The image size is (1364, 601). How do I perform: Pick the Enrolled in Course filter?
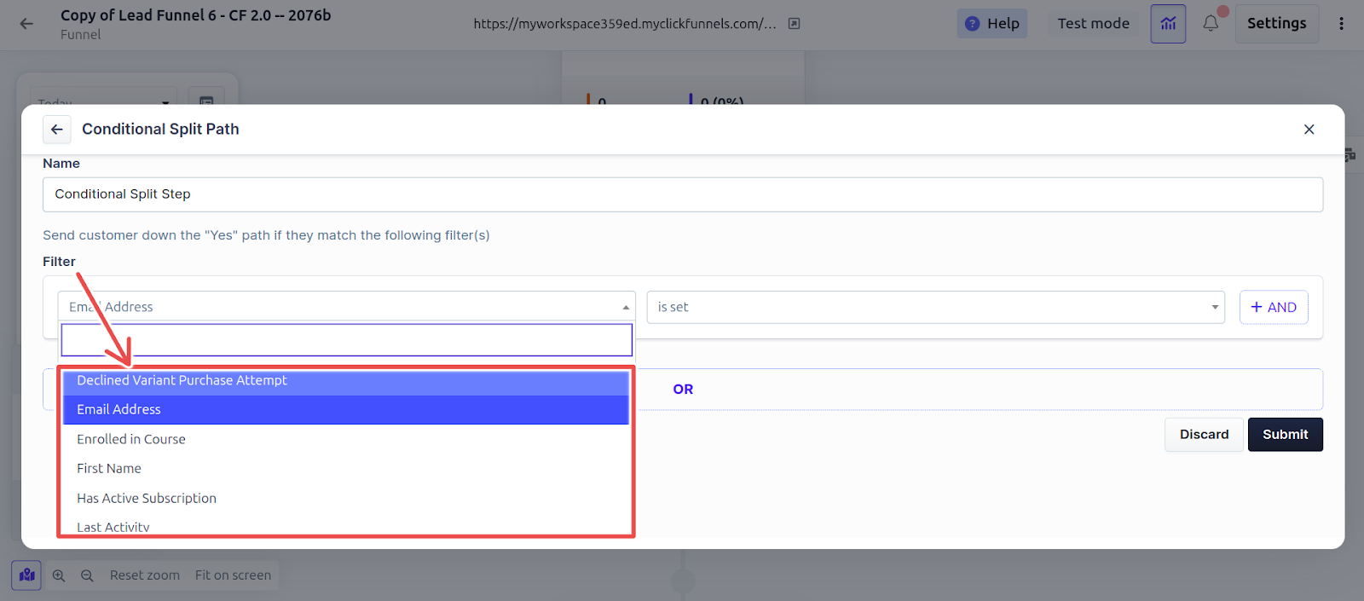point(346,439)
